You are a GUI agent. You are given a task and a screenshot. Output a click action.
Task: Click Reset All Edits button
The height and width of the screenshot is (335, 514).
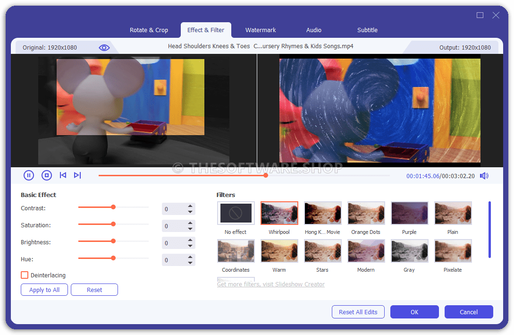click(x=358, y=312)
